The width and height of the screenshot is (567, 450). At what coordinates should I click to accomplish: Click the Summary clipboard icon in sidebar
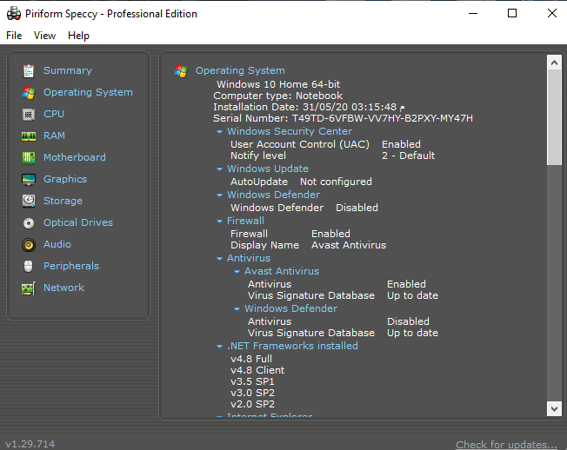click(29, 70)
